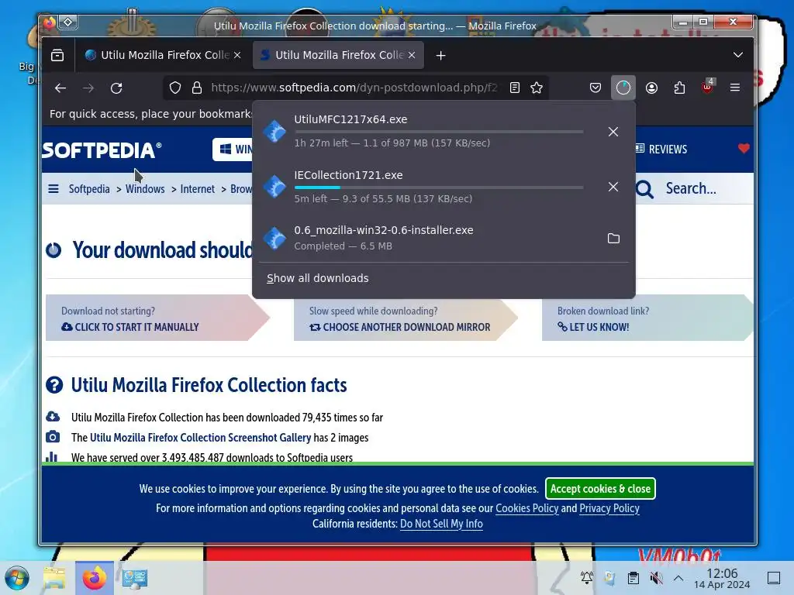The image size is (794, 595).
Task: Open a new tab with plus
Action: pyautogui.click(x=441, y=56)
